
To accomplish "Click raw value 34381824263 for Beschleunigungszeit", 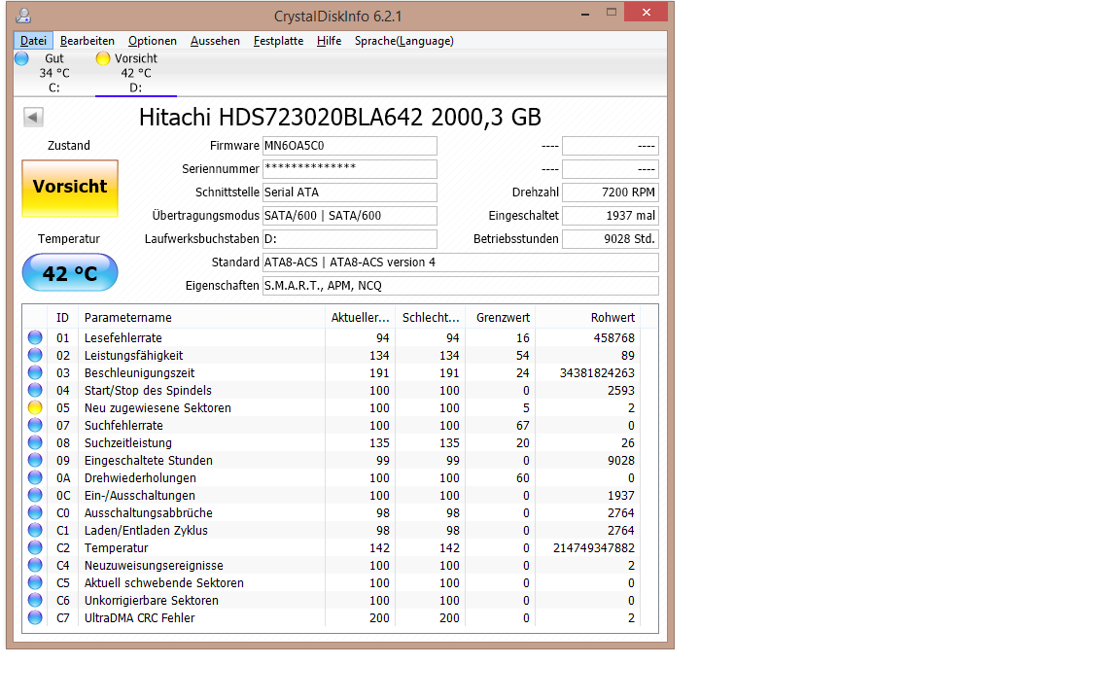I will [x=597, y=373].
